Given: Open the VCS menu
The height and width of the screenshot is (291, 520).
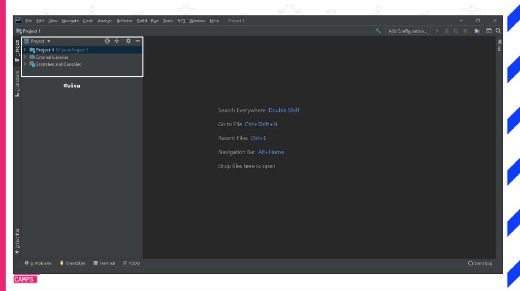Looking at the screenshot, I should (181, 21).
